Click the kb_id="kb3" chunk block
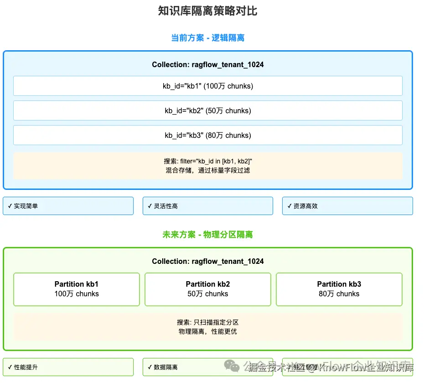The height and width of the screenshot is (383, 424). point(207,135)
